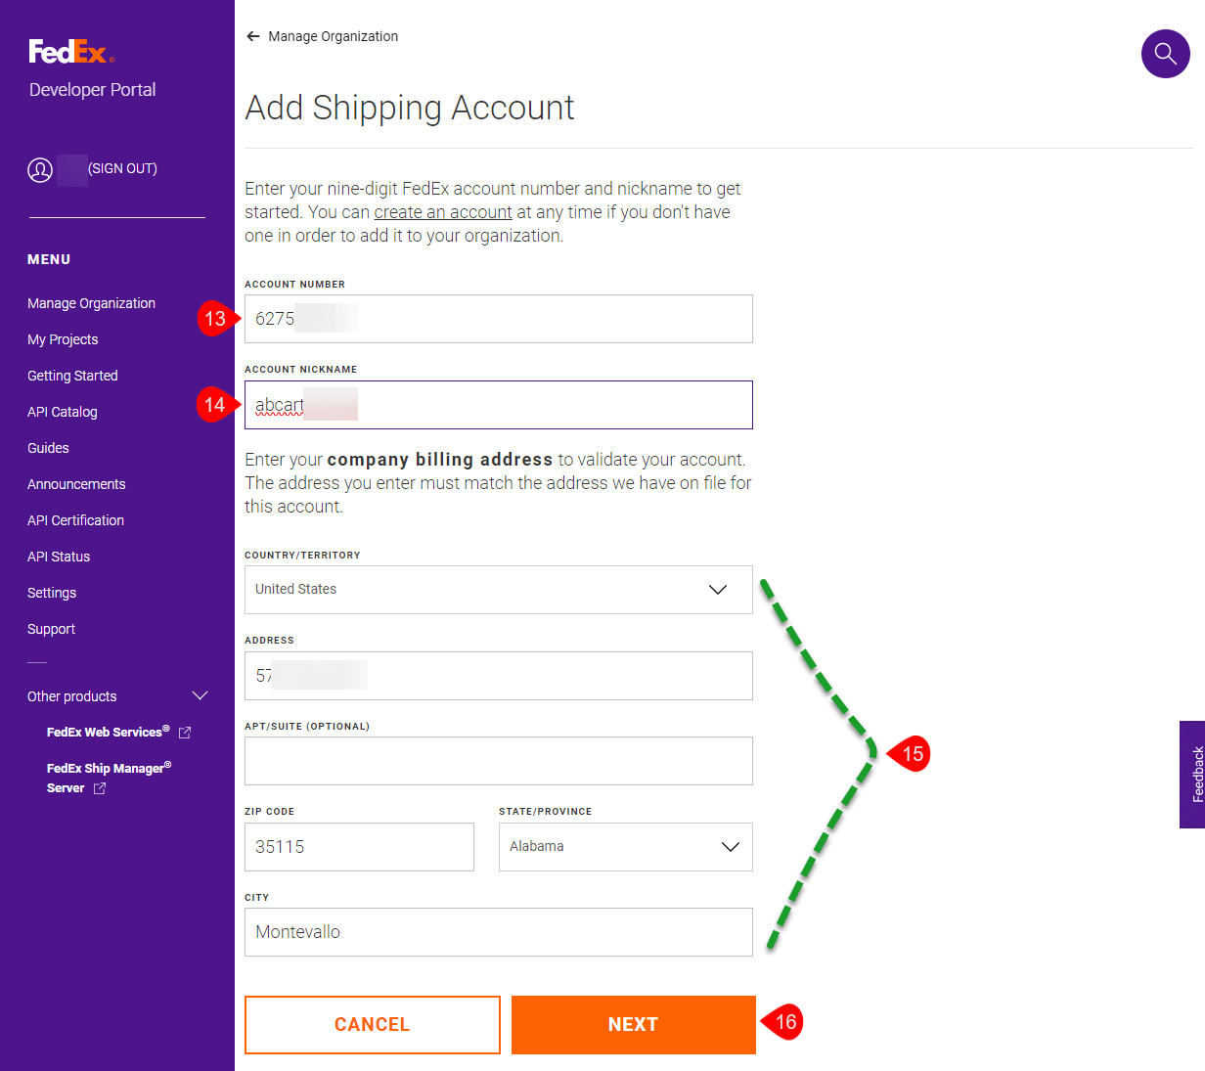Screen dimensions: 1205x1071
Task: Collapse the Other products section
Action: (200, 696)
